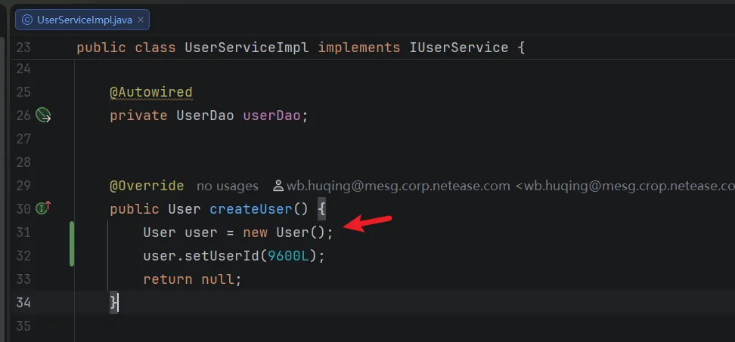This screenshot has height=342, width=735.
Task: Click the green change marker beside line 31
Action: coord(72,244)
